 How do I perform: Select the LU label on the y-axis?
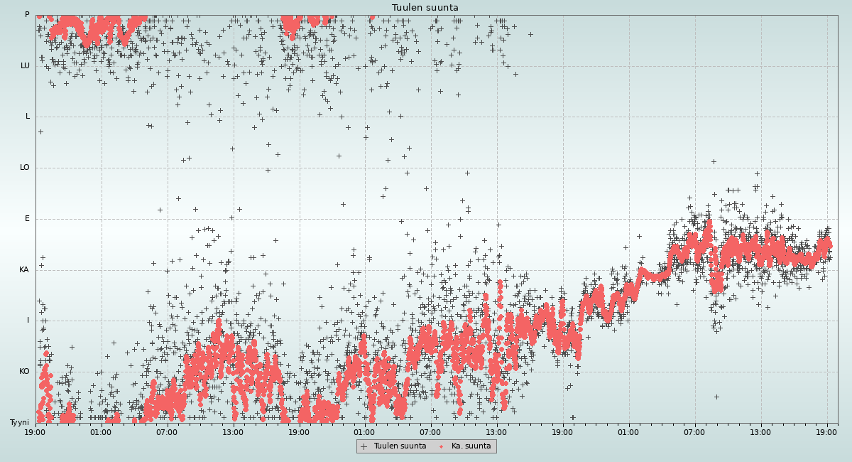point(25,66)
